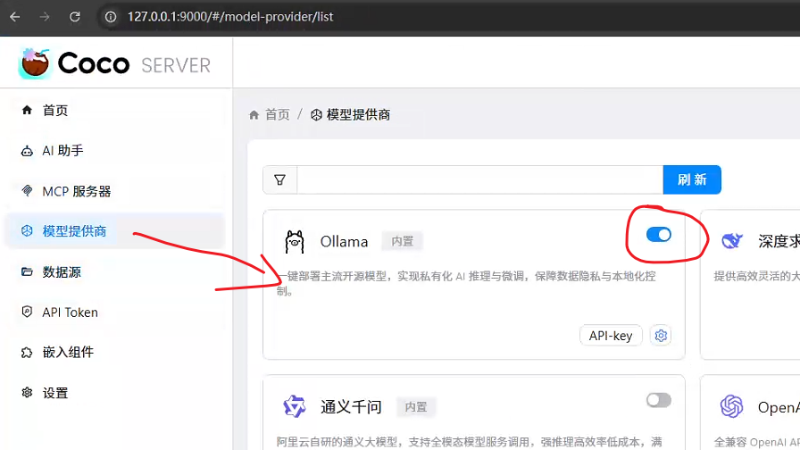
Task: Click the SERVER text in header
Action: (x=176, y=66)
